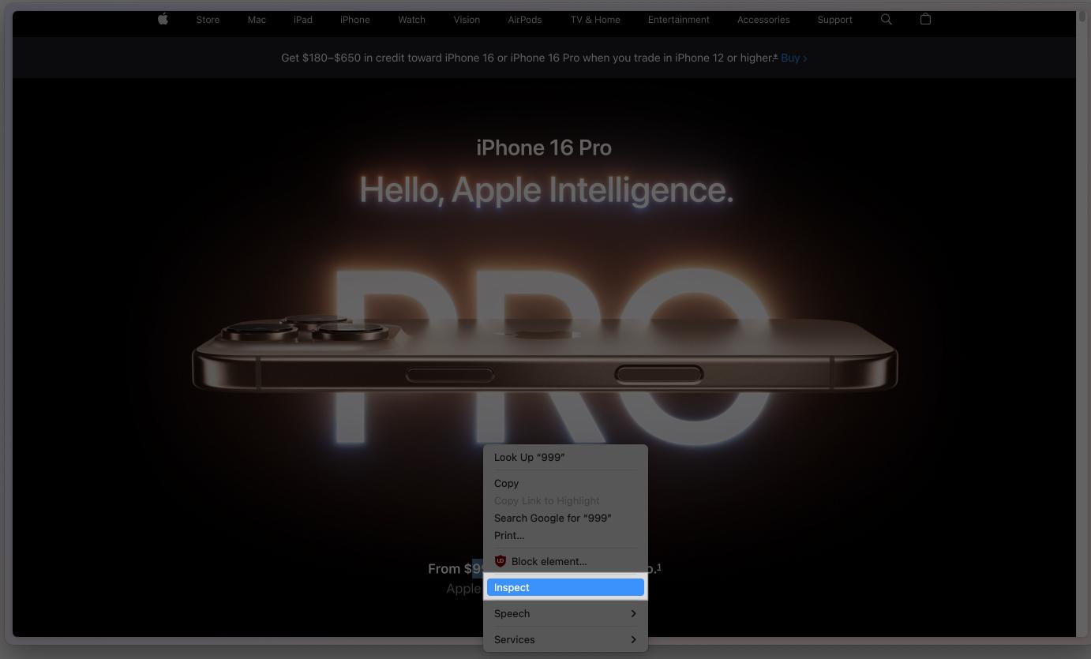Click the page vertical scrollbar thumb
The width and height of the screenshot is (1091, 659).
pos(1082,17)
